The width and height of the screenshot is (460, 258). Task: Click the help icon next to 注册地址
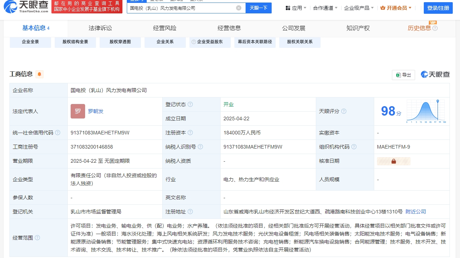190,212
